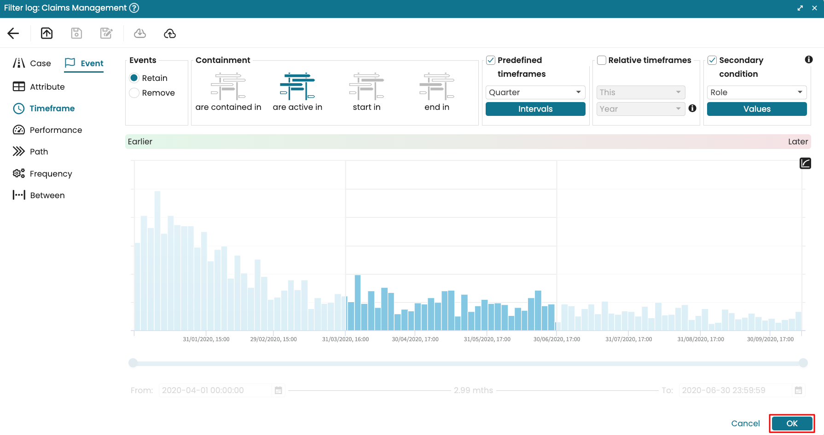The image size is (824, 435).
Task: Select the 'end in' containment icon
Action: pyautogui.click(x=436, y=86)
